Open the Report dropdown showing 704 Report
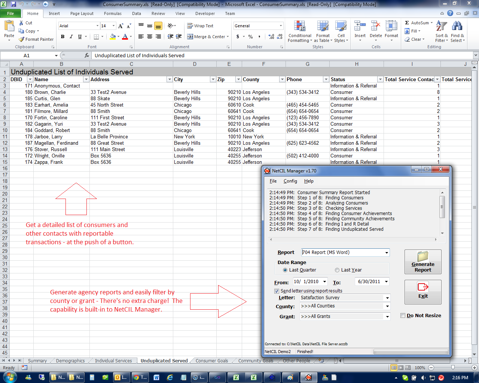 [387, 252]
